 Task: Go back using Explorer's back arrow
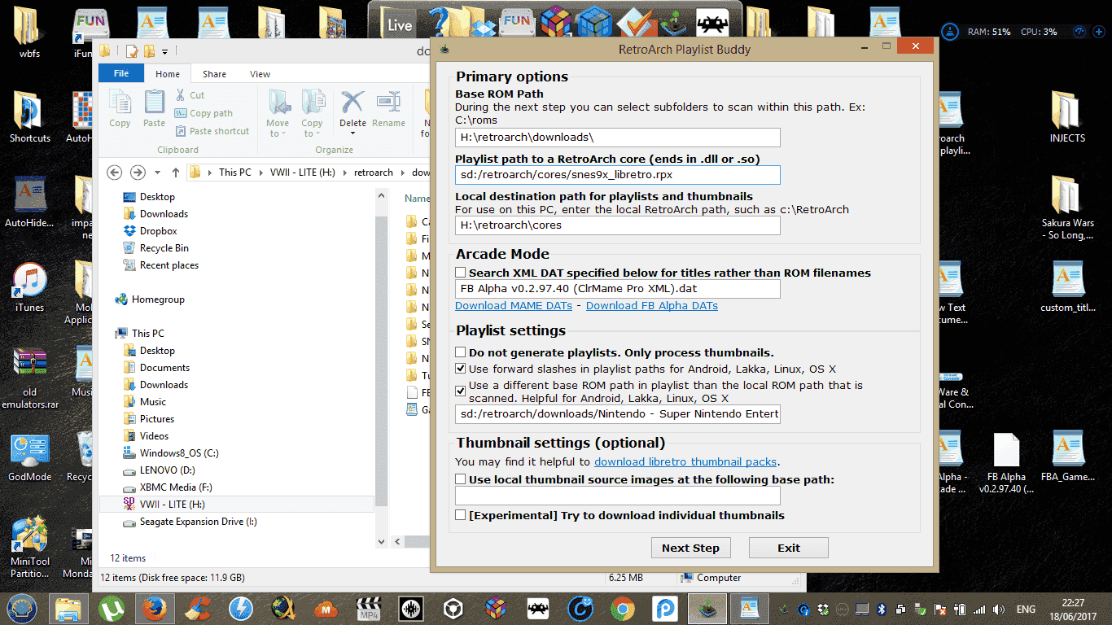click(x=115, y=173)
